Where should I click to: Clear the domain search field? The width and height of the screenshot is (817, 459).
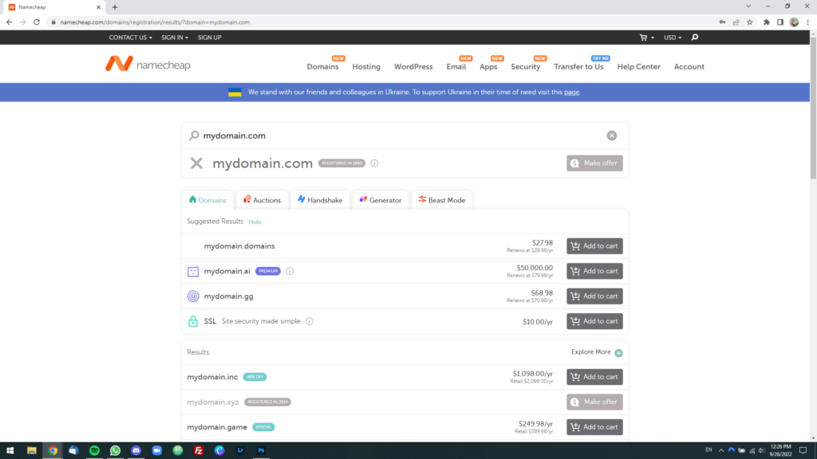pos(612,135)
